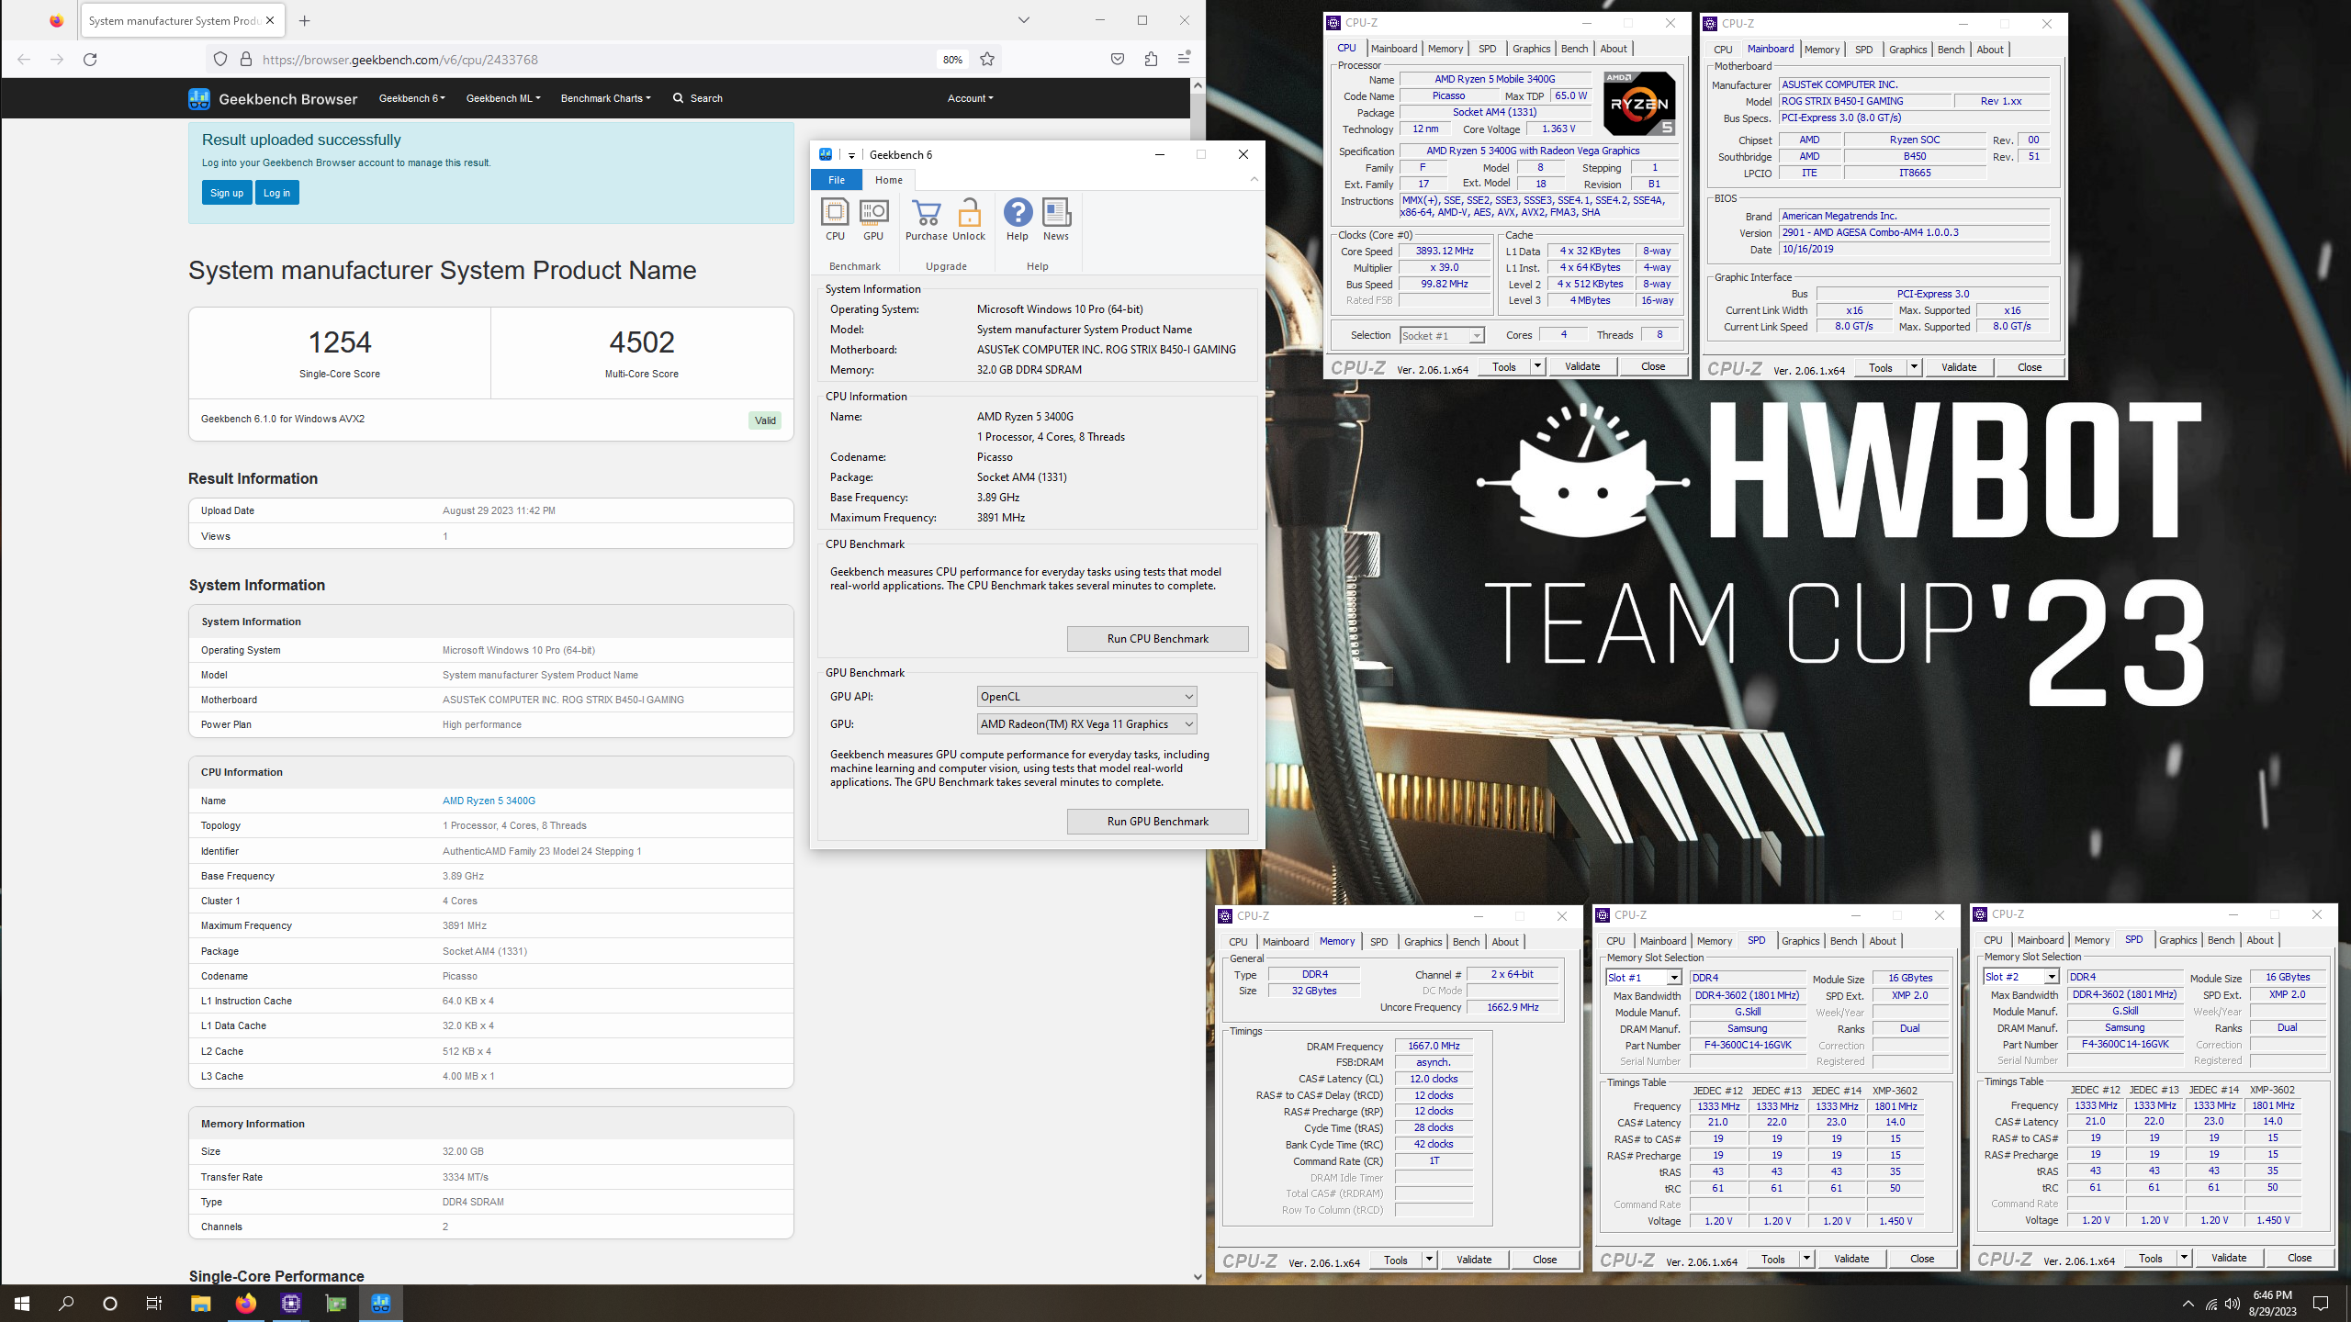Open Firefox extensions puzzle icon

[1151, 60]
